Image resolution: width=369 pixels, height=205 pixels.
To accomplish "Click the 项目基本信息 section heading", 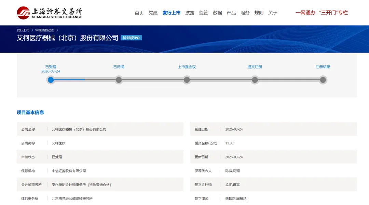I will [30, 112].
